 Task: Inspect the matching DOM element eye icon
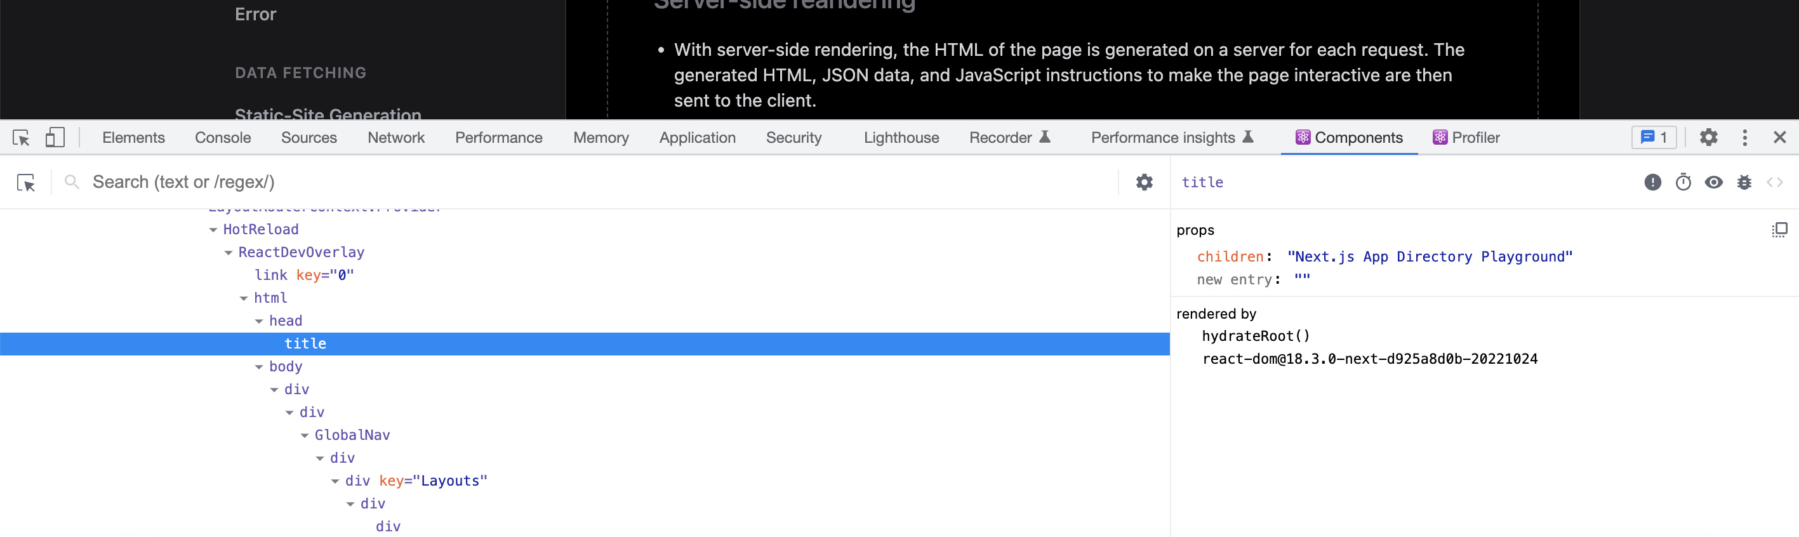(1714, 182)
